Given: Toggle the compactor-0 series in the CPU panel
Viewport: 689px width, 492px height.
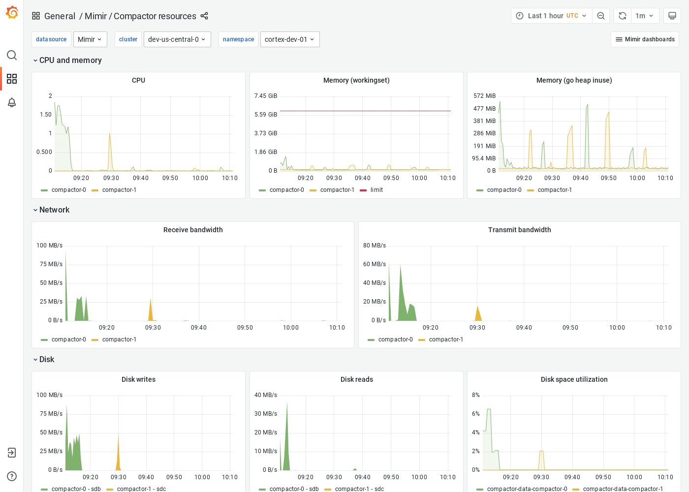Looking at the screenshot, I should coord(69,189).
